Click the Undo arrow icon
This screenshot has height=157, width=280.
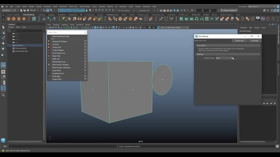31,10
